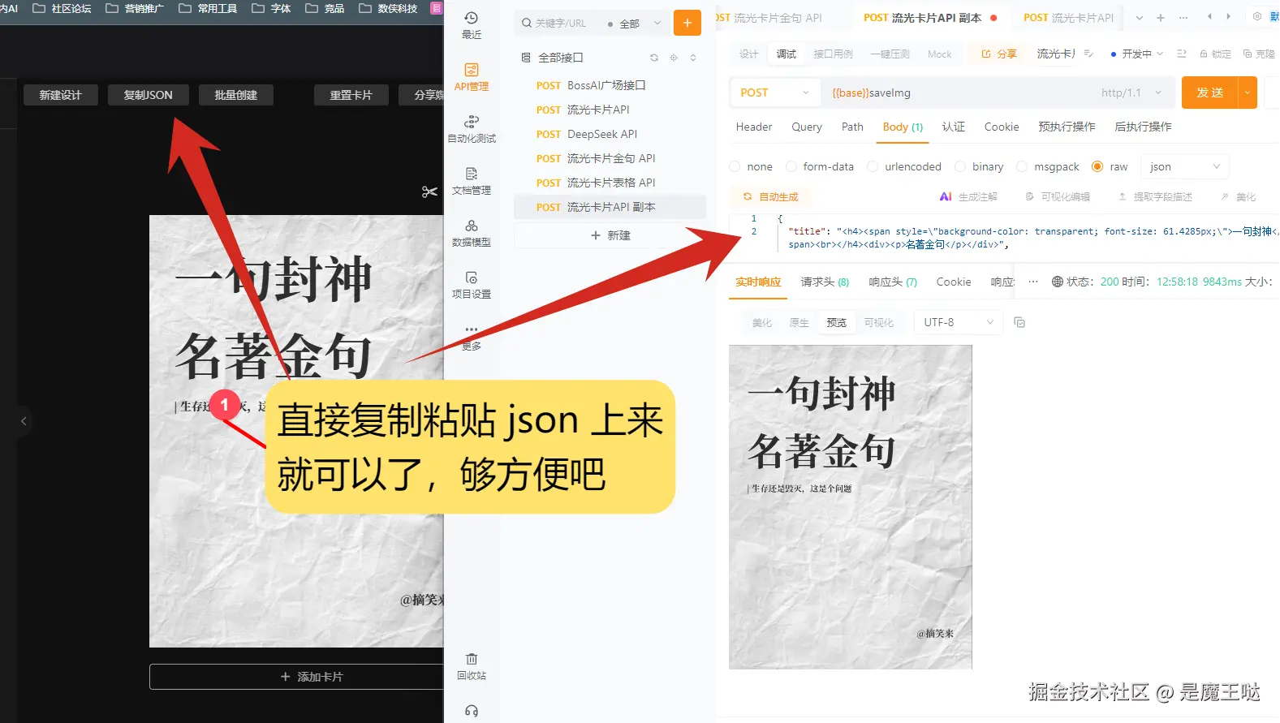
Task: Select POST DeepSeek API in the list
Action: coord(610,134)
